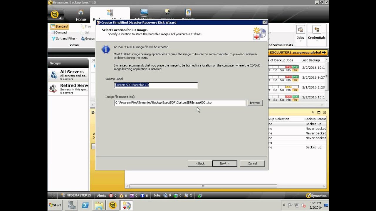Click the first Jobs status icon showing 0
This screenshot has height=211, width=376.
(165, 195)
